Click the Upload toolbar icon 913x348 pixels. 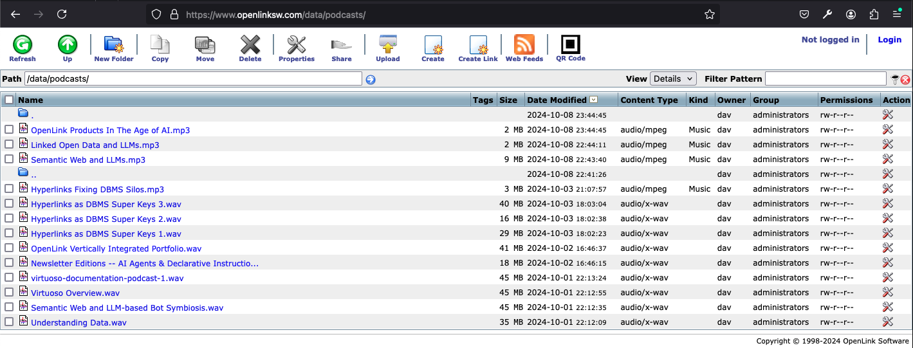(388, 44)
